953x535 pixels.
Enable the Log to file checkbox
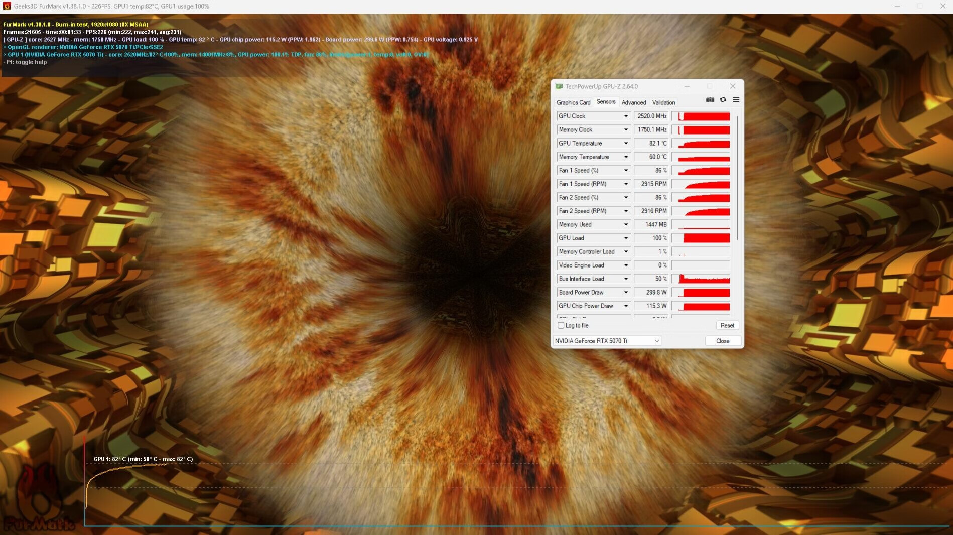coord(561,325)
